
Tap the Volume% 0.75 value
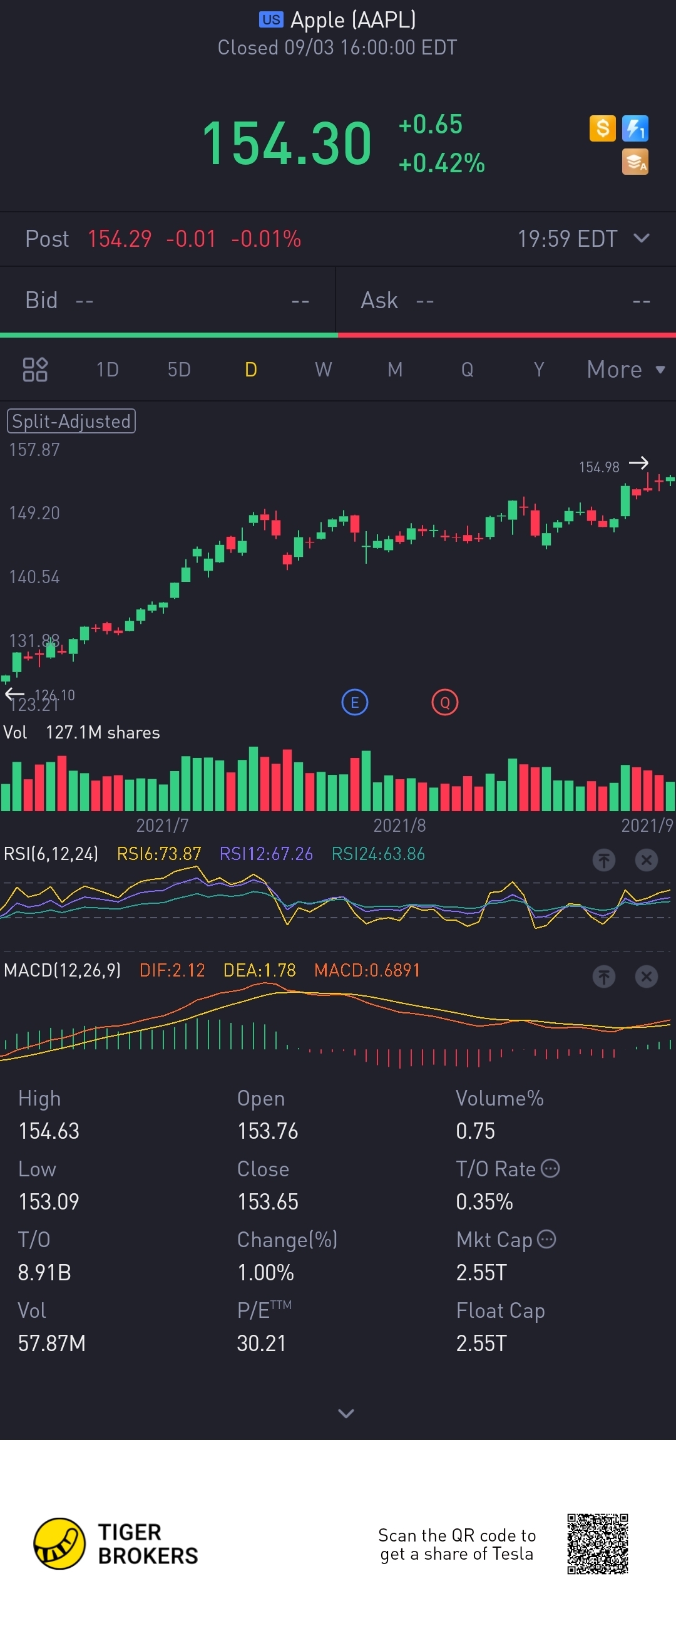click(475, 1131)
